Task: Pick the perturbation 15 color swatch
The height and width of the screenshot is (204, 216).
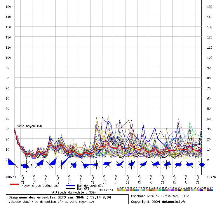Action: 163,190
